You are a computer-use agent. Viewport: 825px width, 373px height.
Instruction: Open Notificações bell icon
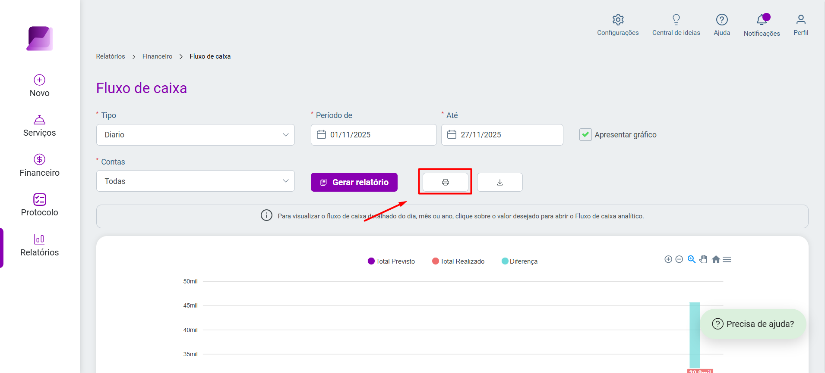tap(762, 20)
